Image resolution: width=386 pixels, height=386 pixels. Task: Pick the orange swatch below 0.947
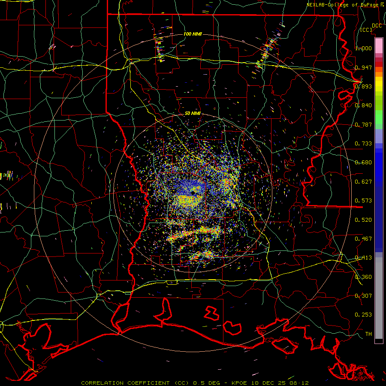[x=379, y=74]
